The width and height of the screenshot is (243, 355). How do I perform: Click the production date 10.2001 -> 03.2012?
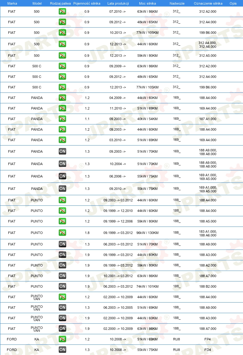click(x=118, y=276)
